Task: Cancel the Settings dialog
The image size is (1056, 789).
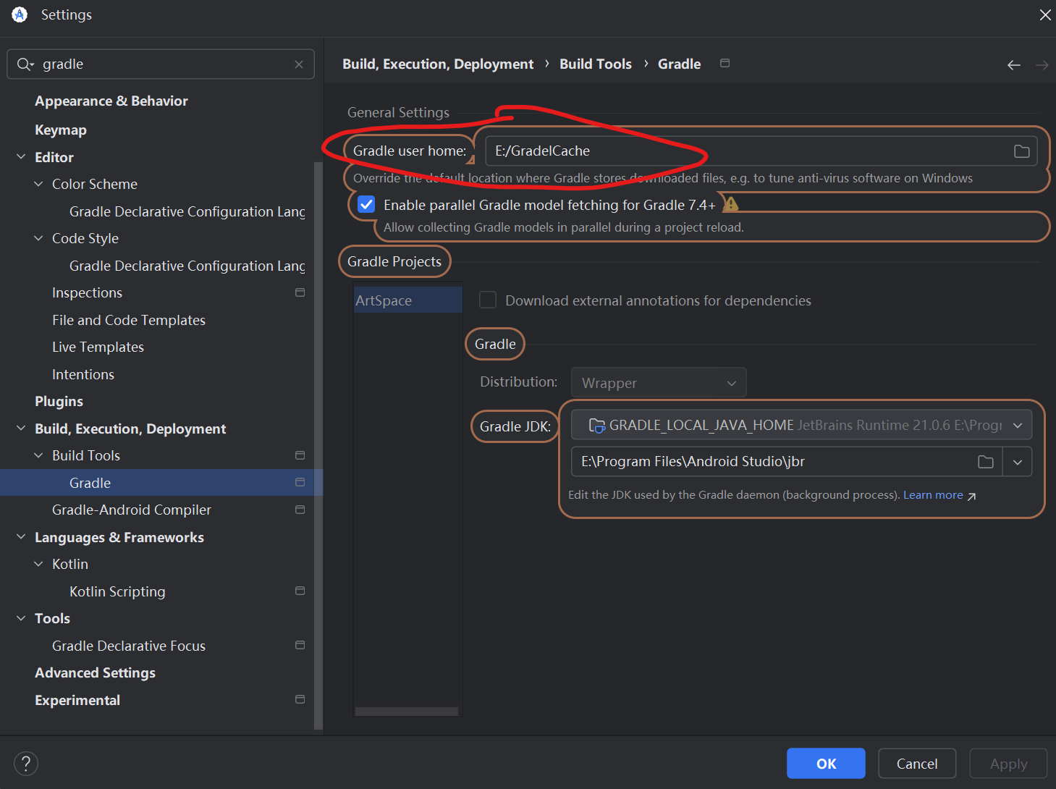Action: click(x=917, y=764)
